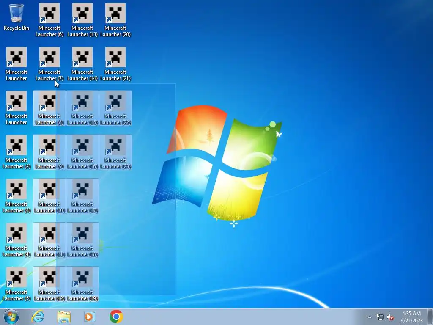This screenshot has width=433, height=325.
Task: Click the Minecraft Launcher (20) shortcut
Action: [x=115, y=20]
